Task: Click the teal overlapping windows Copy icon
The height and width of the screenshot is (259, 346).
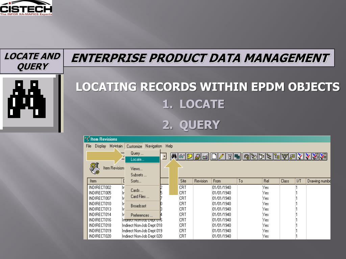Action: pyautogui.click(x=237, y=156)
